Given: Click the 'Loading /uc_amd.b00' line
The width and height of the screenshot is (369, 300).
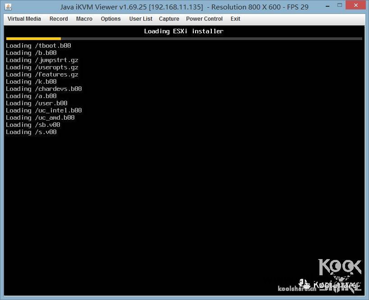Looking at the screenshot, I should (x=40, y=118).
